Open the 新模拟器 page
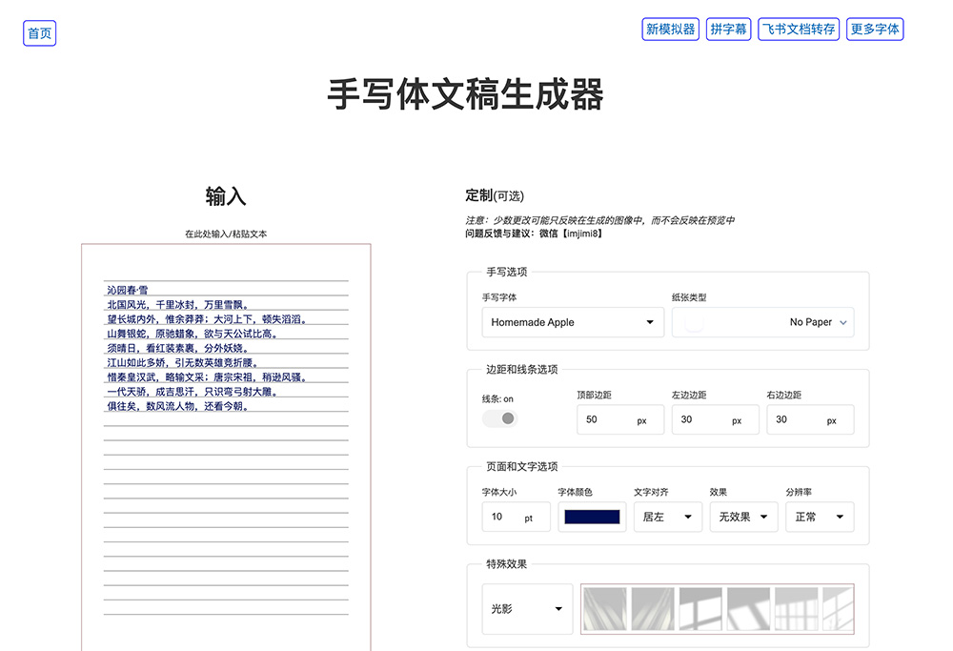 [669, 29]
